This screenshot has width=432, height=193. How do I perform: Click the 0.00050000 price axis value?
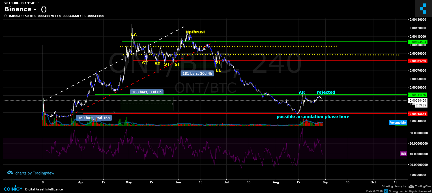pyautogui.click(x=418, y=87)
